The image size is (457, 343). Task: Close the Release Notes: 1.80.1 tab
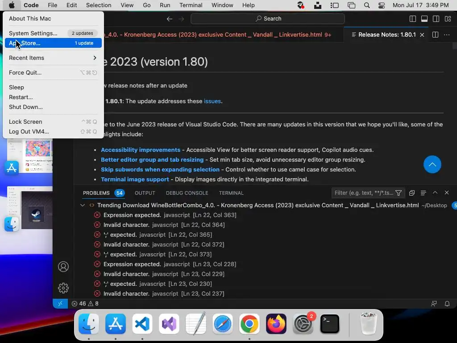click(x=422, y=35)
